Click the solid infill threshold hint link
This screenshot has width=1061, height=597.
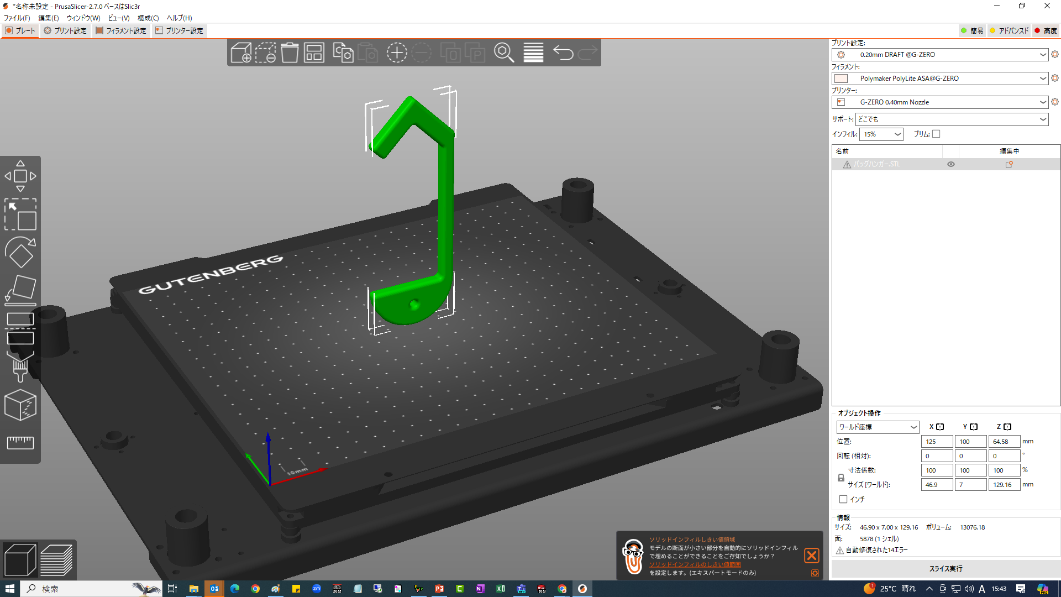pyautogui.click(x=695, y=564)
